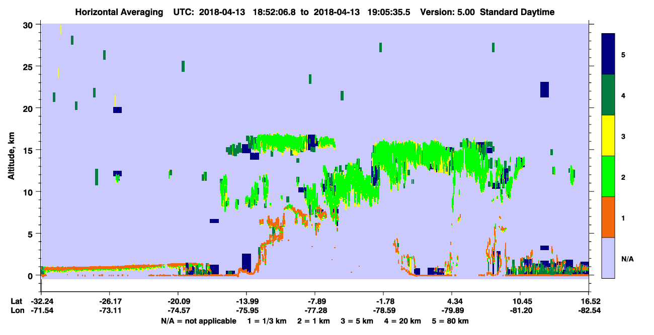Click the dark blue level 5 color swatch
The width and height of the screenshot is (654, 335).
pos(608,54)
